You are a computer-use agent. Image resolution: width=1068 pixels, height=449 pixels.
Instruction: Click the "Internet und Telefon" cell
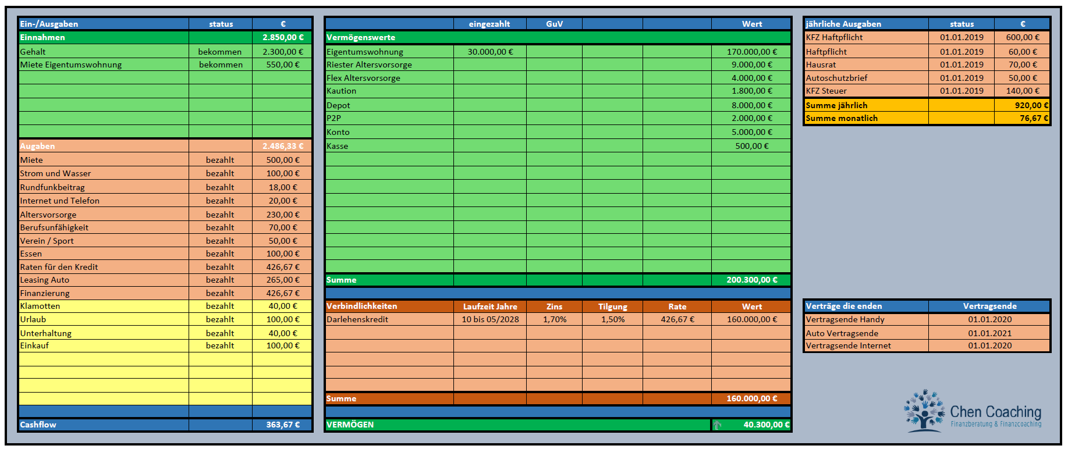tap(104, 201)
